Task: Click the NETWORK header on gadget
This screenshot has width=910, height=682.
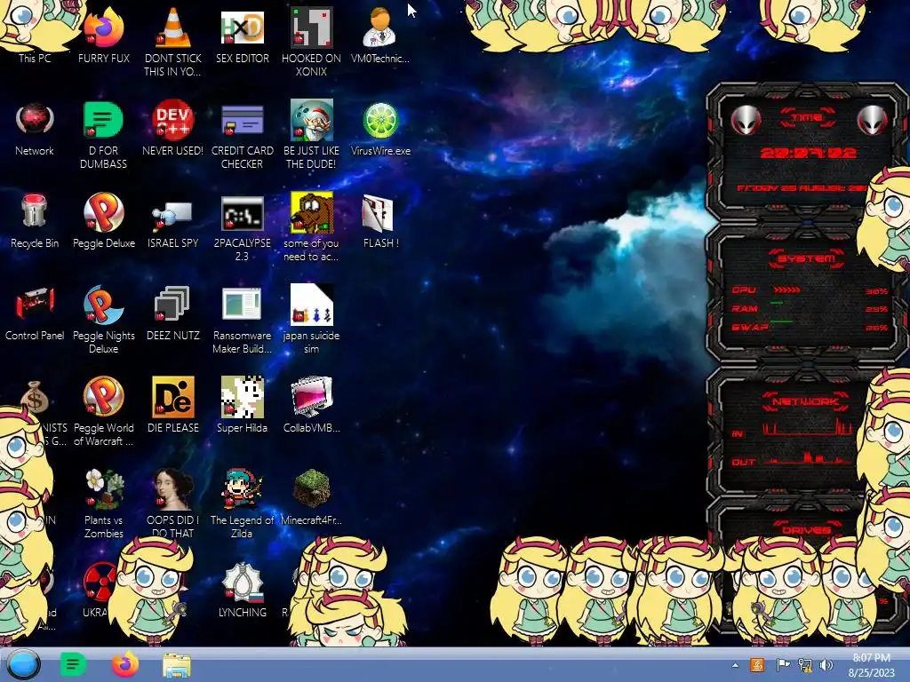Action: click(806, 401)
